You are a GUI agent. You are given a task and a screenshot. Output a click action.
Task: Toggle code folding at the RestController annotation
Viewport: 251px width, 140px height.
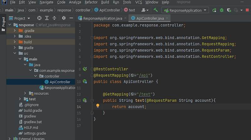tap(92, 69)
